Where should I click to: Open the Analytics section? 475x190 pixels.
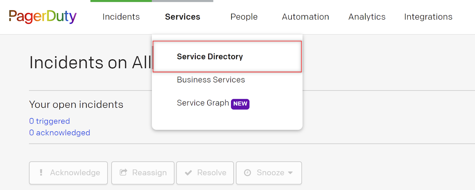coord(366,17)
